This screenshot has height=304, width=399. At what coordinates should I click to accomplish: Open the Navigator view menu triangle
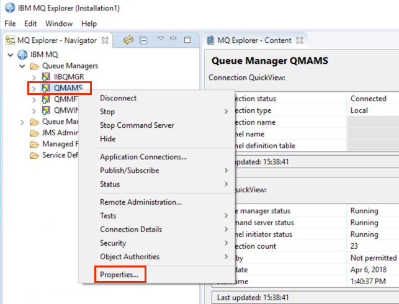pyautogui.click(x=161, y=38)
